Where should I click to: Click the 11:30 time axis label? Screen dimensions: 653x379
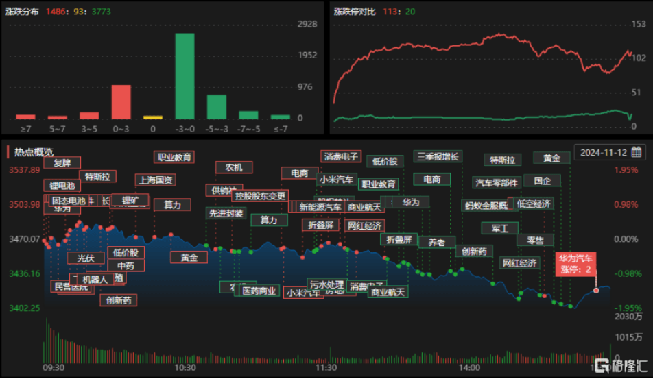pyautogui.click(x=326, y=367)
